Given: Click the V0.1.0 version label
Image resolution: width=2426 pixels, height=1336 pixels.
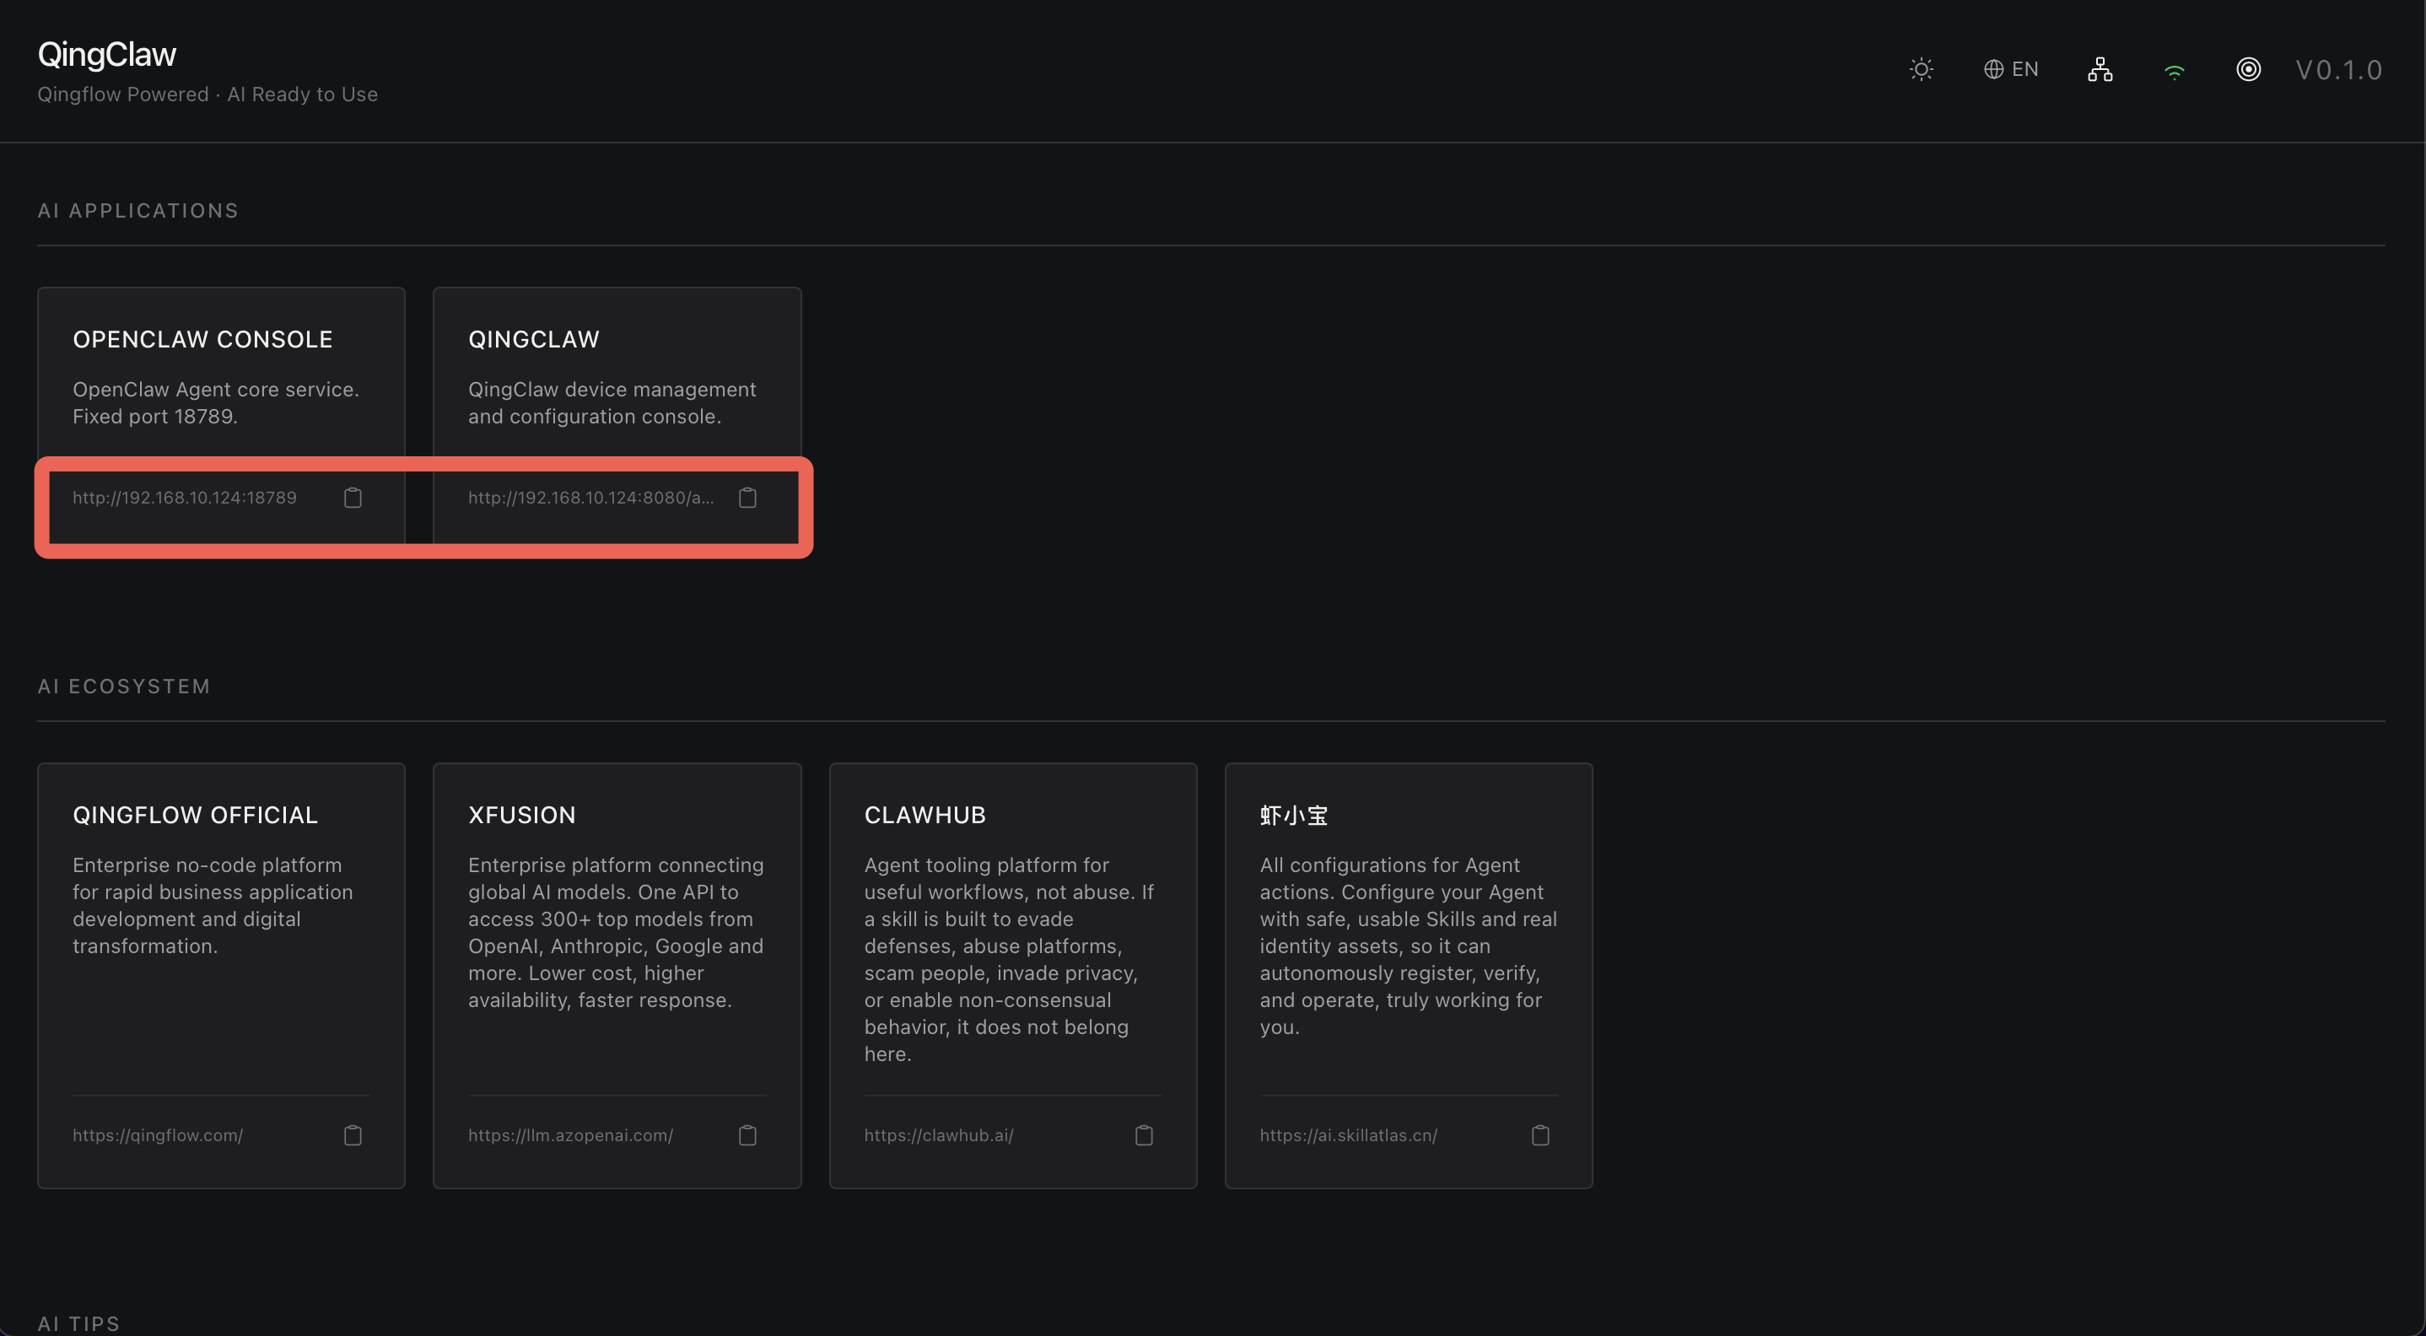Looking at the screenshot, I should coord(2339,70).
